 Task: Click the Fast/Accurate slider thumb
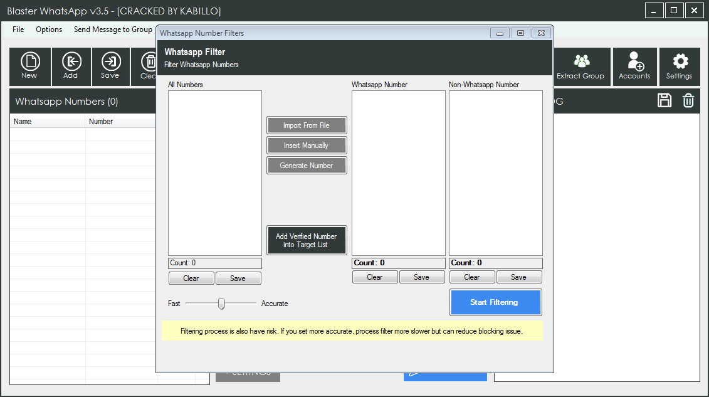221,304
